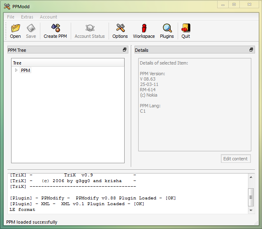Screen dimensions: 262x229
Task: Check Account Status globe icon
Action: point(90,28)
